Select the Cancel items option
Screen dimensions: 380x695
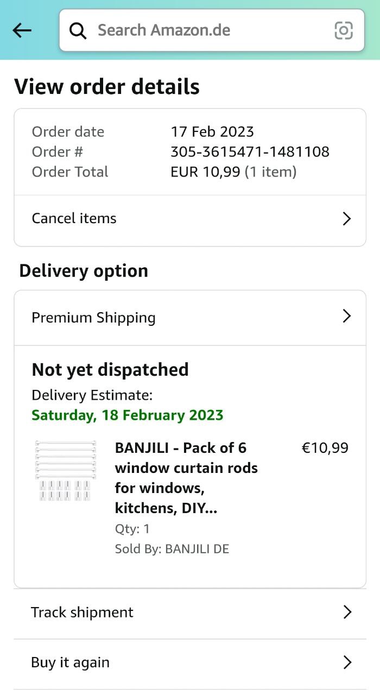click(x=74, y=218)
